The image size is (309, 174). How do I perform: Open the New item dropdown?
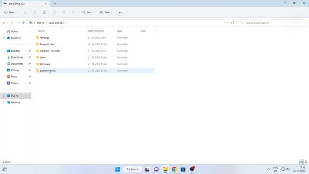(x=11, y=12)
